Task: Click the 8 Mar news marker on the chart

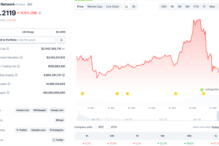Action: click(x=82, y=93)
